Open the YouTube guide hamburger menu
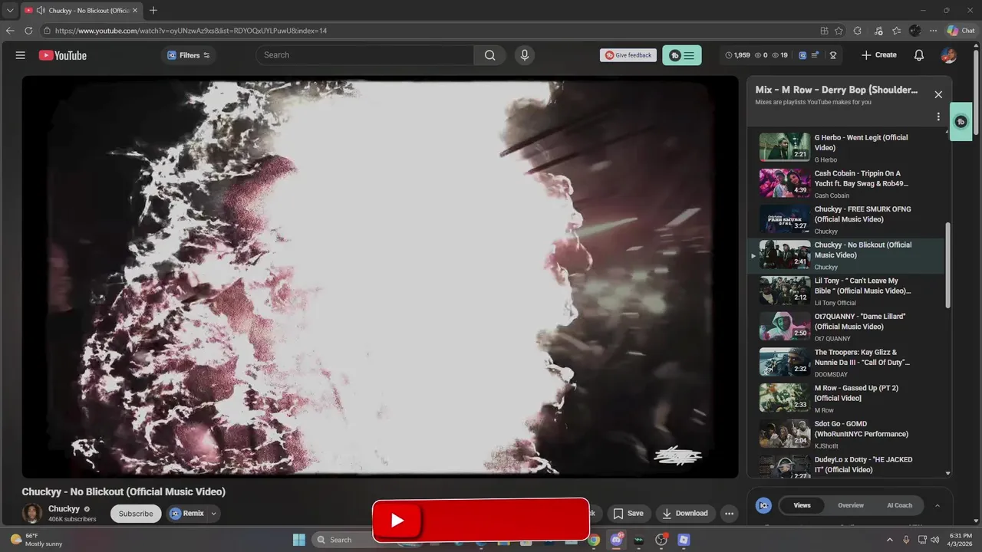Viewport: 982px width, 552px height. pyautogui.click(x=21, y=55)
